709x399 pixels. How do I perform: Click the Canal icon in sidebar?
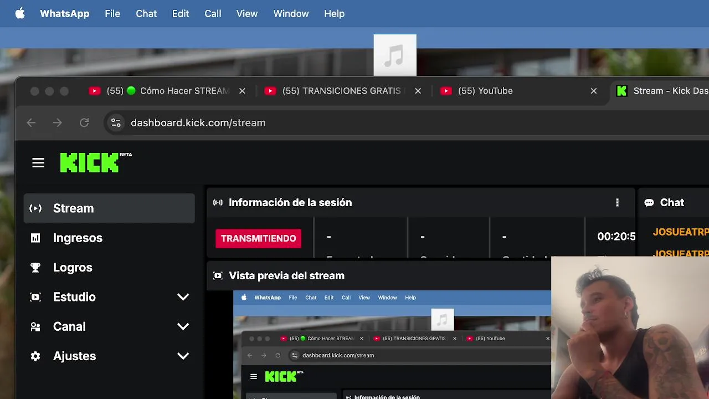(35, 326)
